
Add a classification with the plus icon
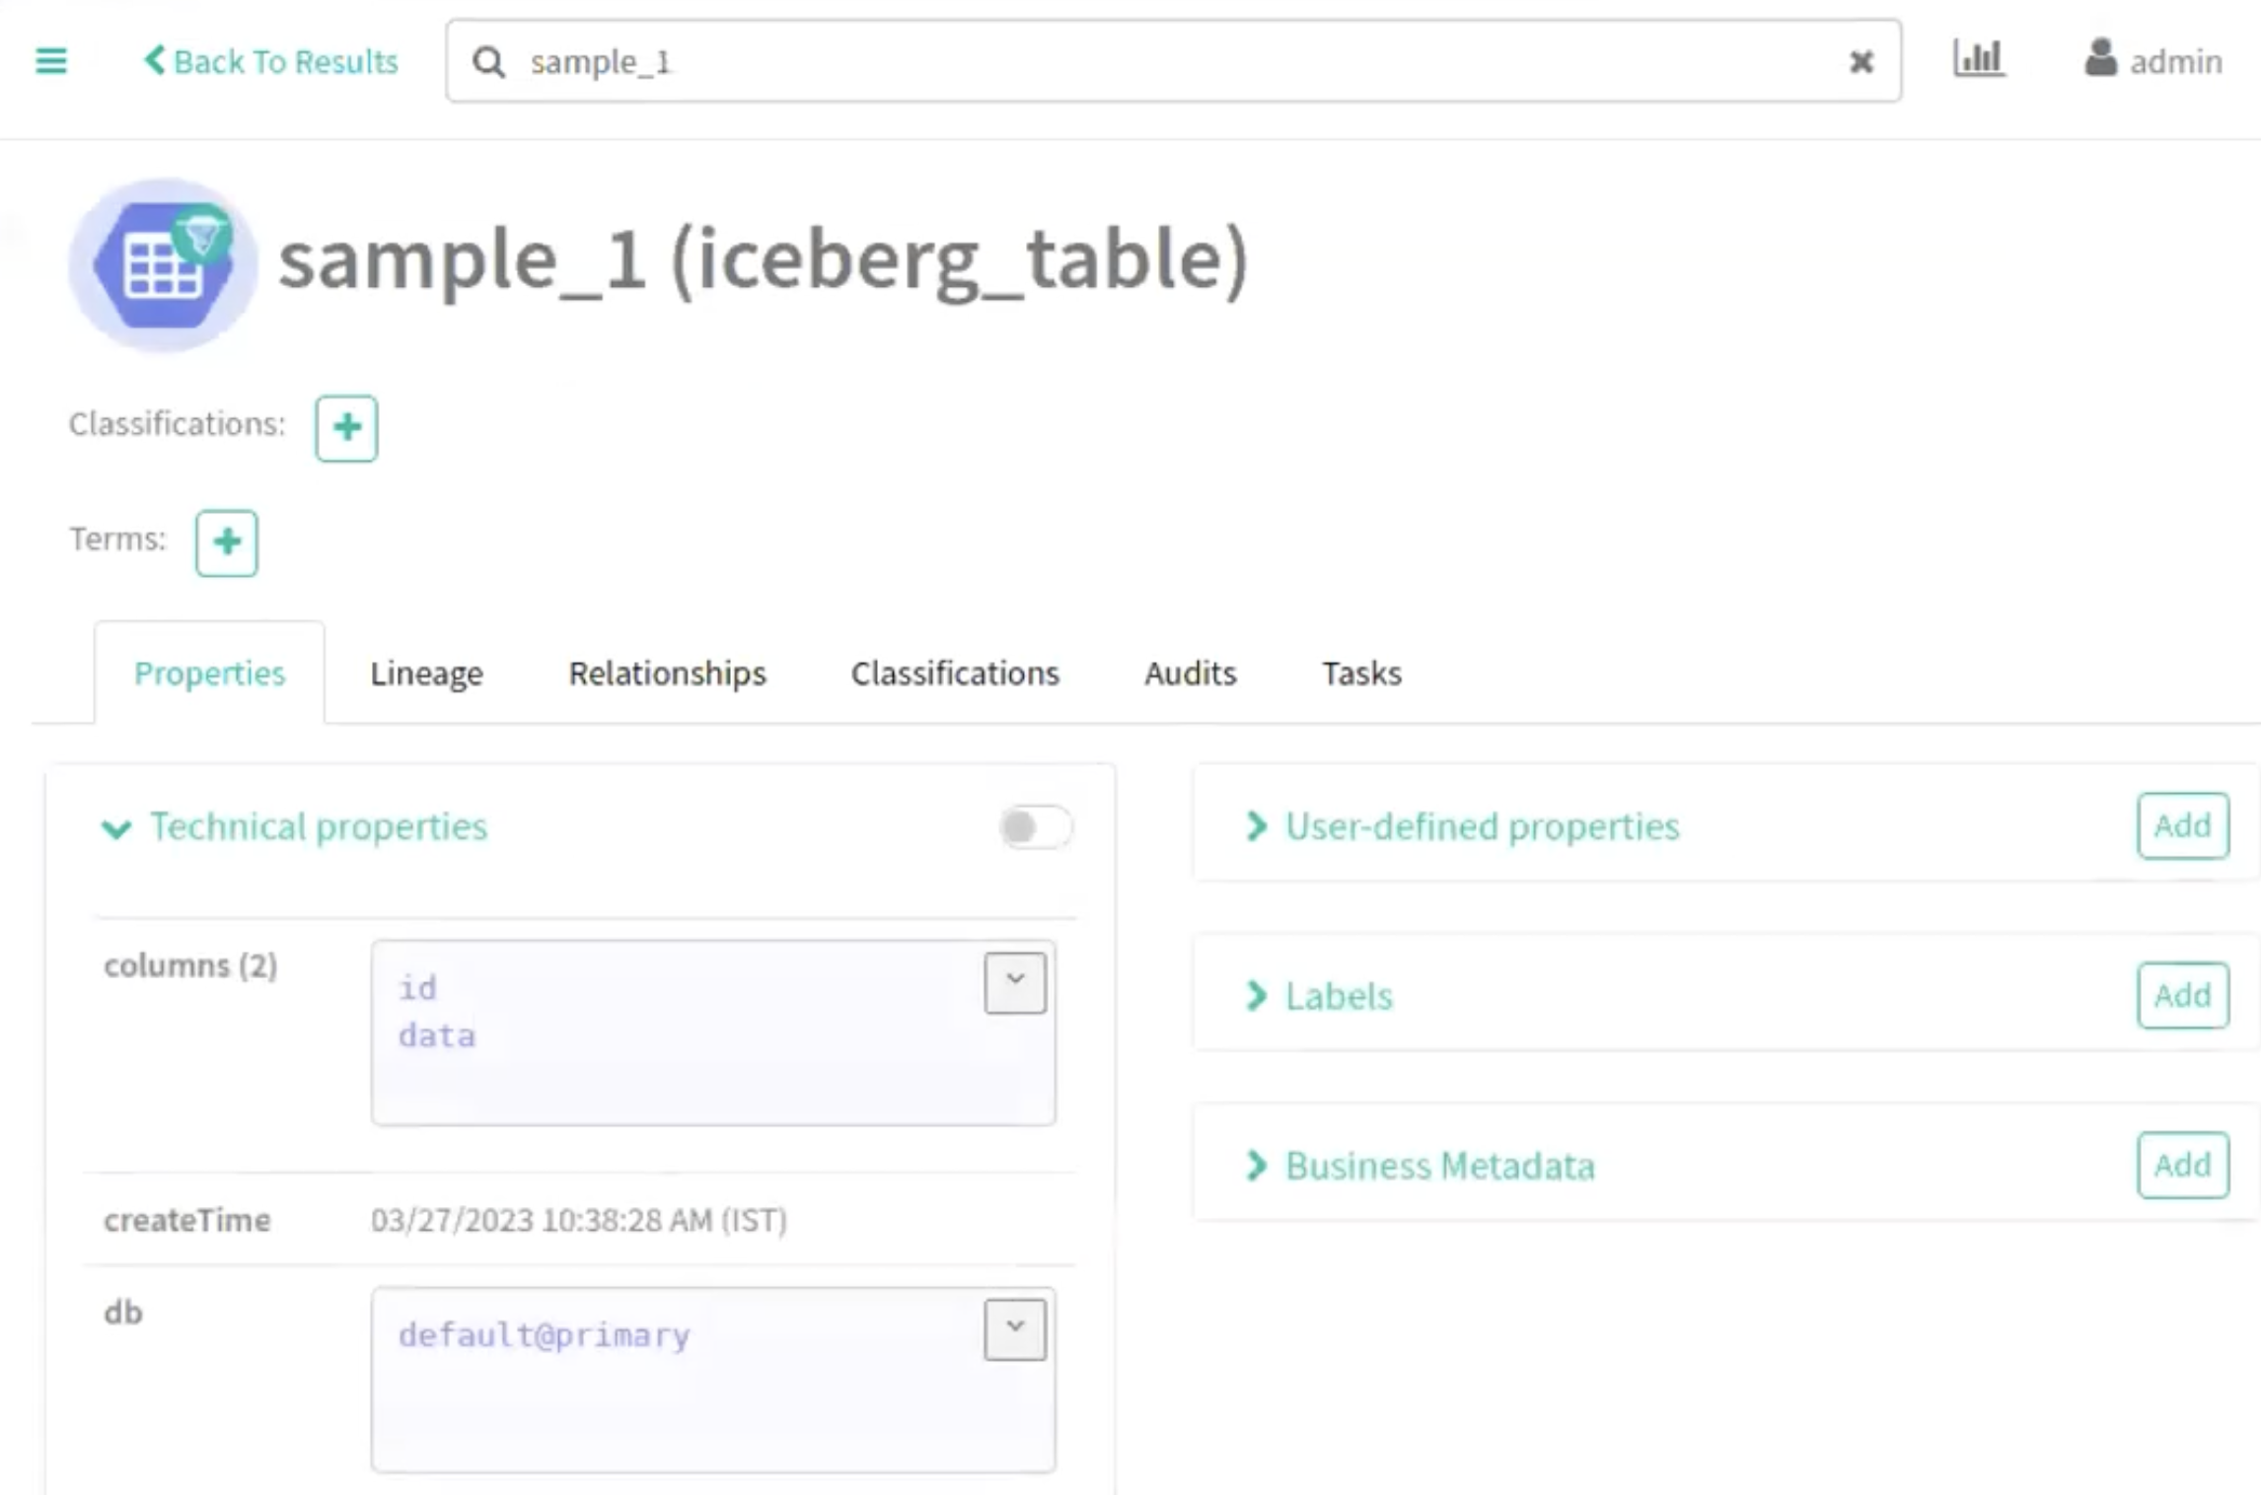click(346, 428)
